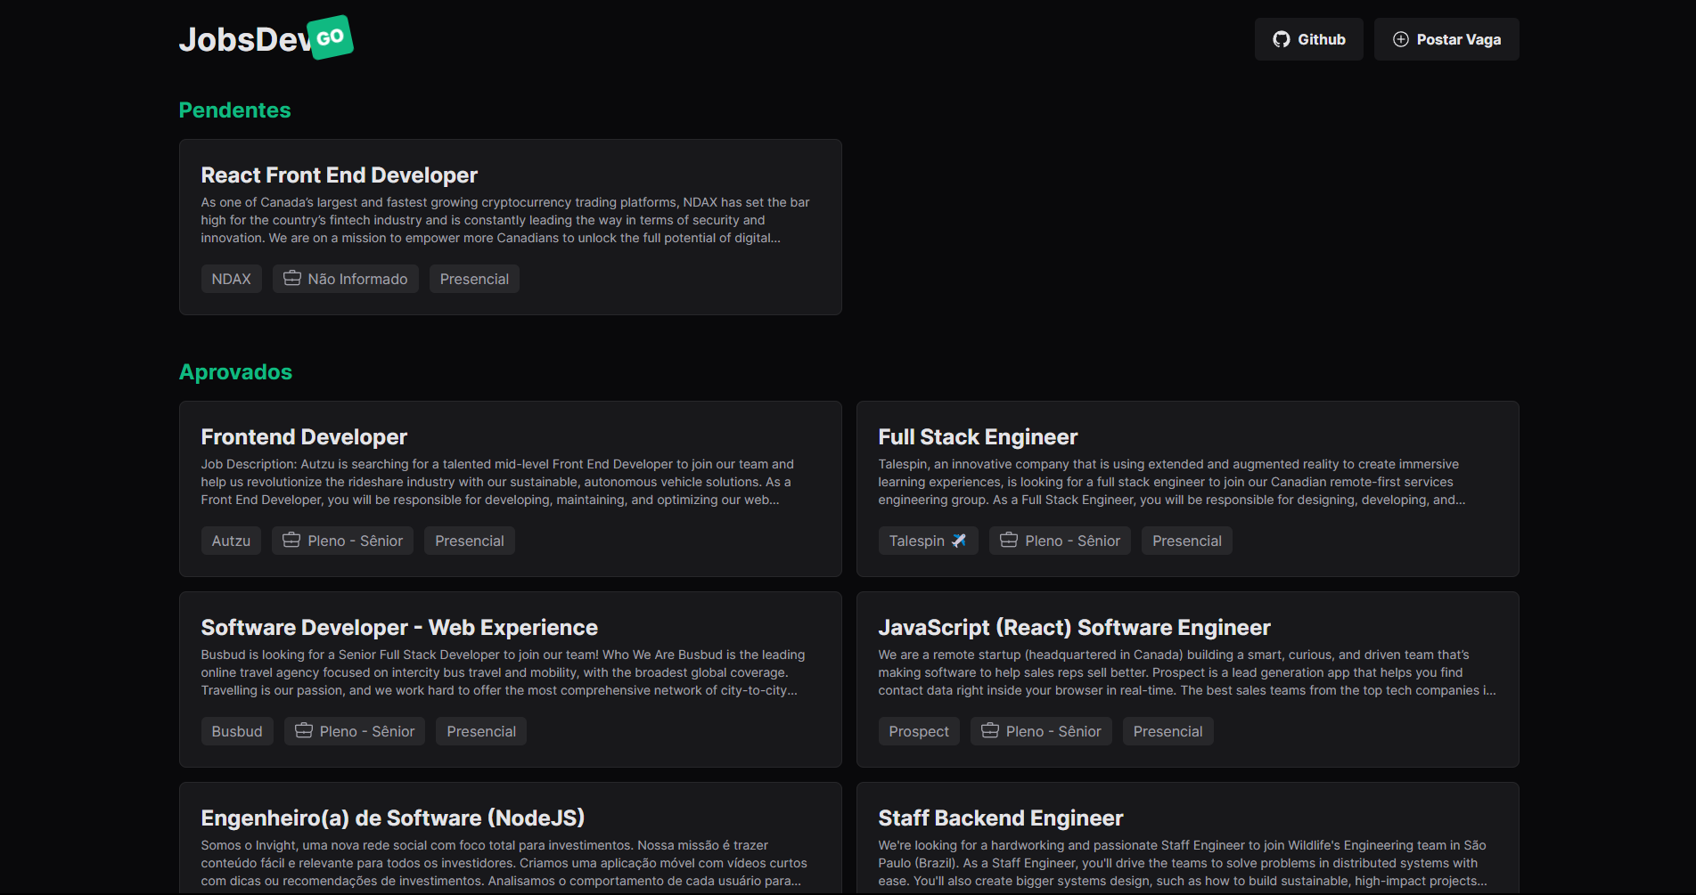Image resolution: width=1696 pixels, height=895 pixels.
Task: Click the Não Informado level tag
Action: [346, 279]
